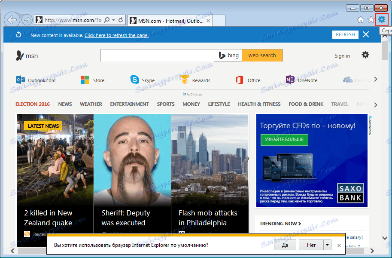Click the Home icon in the toolbar
This screenshot has height=258, width=392.
click(x=361, y=19)
